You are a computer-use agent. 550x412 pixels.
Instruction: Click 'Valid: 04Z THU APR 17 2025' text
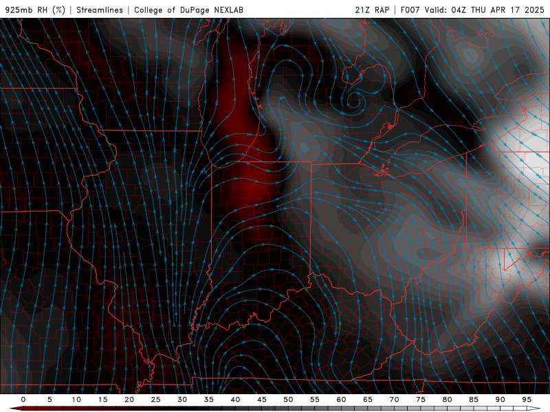485,10
